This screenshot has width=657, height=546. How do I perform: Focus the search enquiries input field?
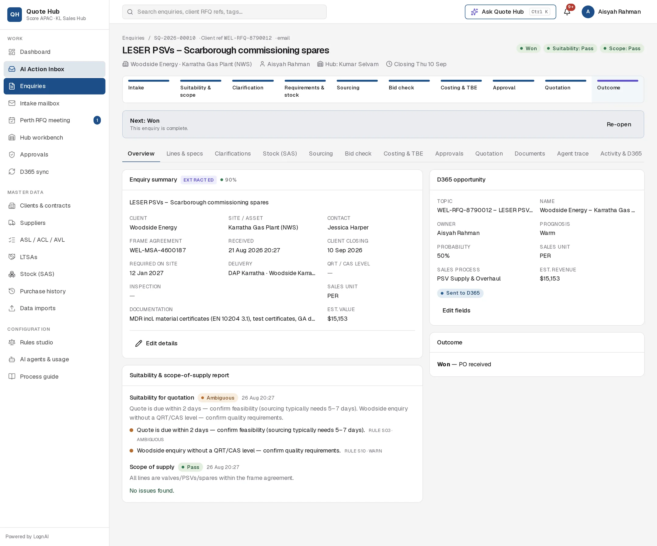pos(224,12)
